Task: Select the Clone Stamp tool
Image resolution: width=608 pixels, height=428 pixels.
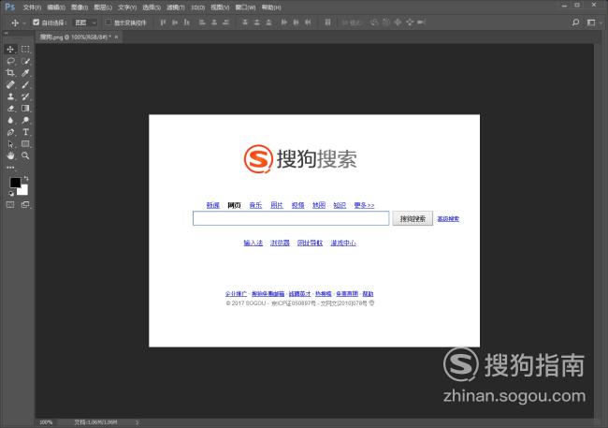Action: pos(10,96)
